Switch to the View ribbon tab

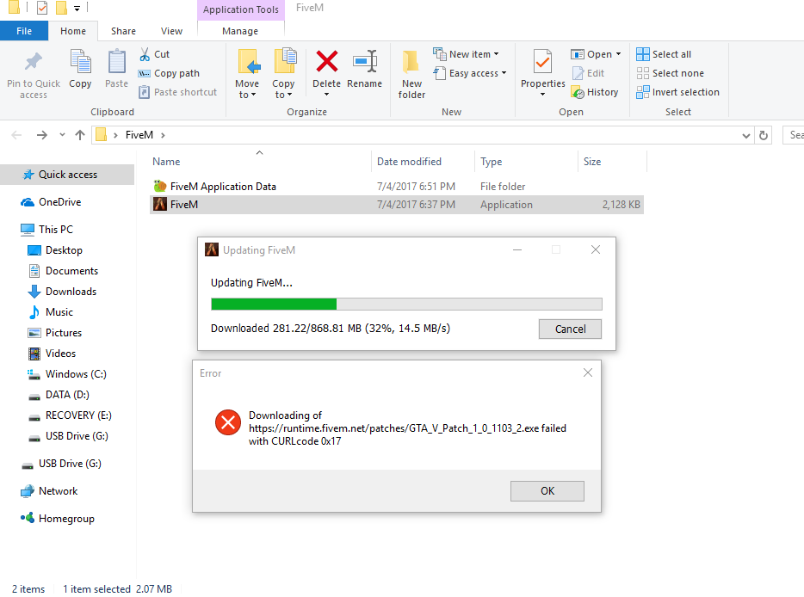(171, 31)
